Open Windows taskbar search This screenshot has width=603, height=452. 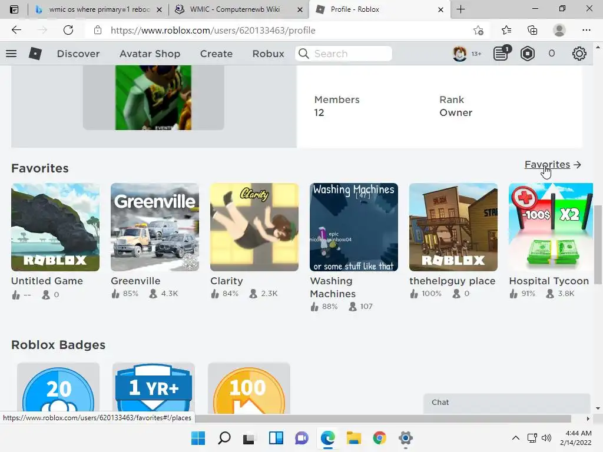(224, 438)
